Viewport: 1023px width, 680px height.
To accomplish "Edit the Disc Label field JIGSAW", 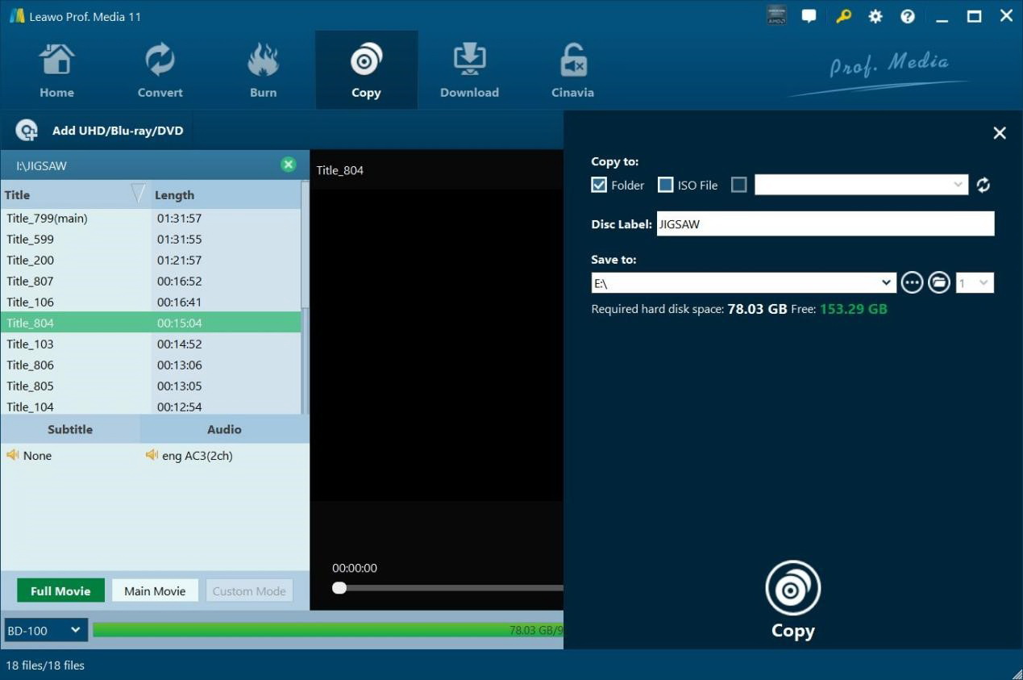I will pyautogui.click(x=825, y=224).
